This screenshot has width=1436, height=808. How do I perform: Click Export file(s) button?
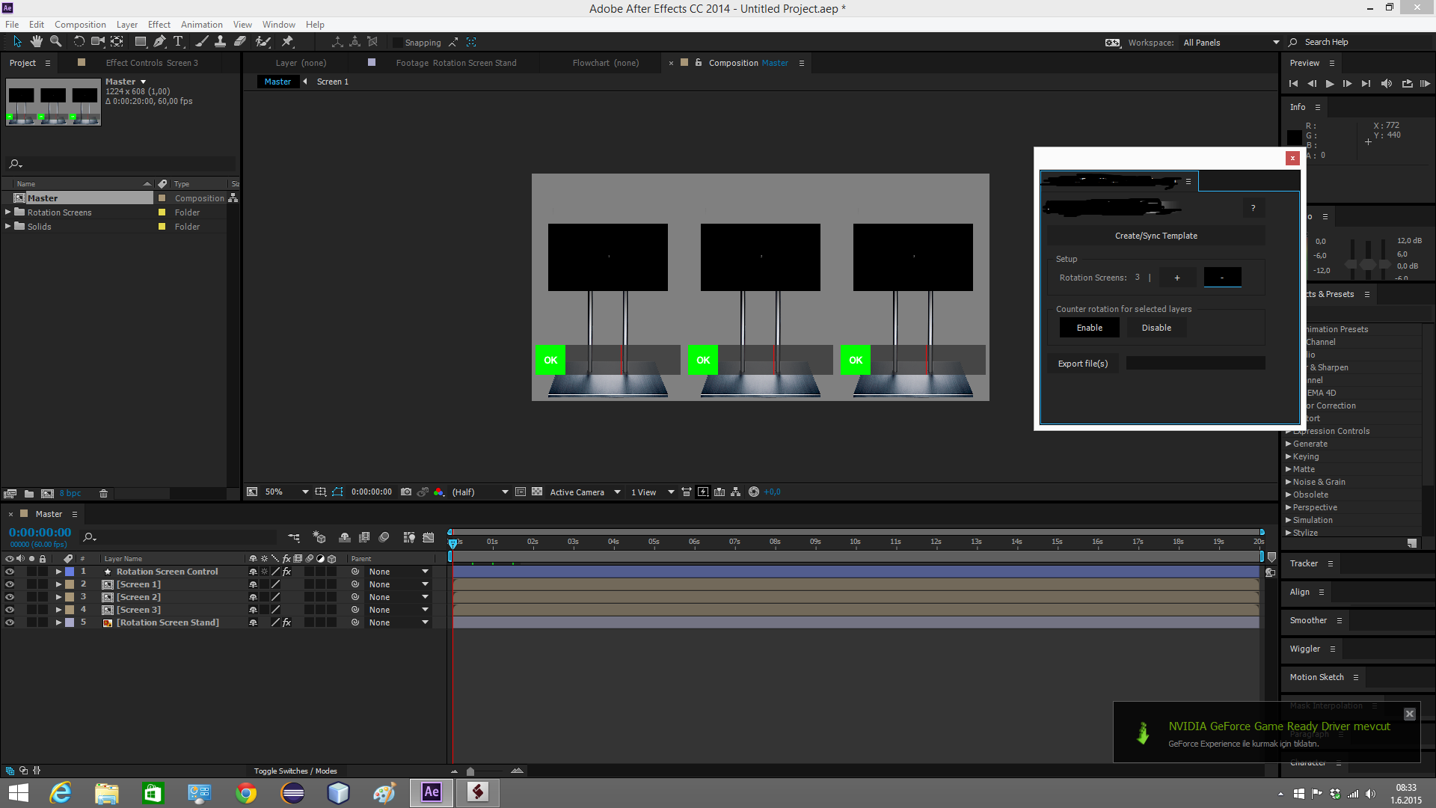tap(1082, 364)
